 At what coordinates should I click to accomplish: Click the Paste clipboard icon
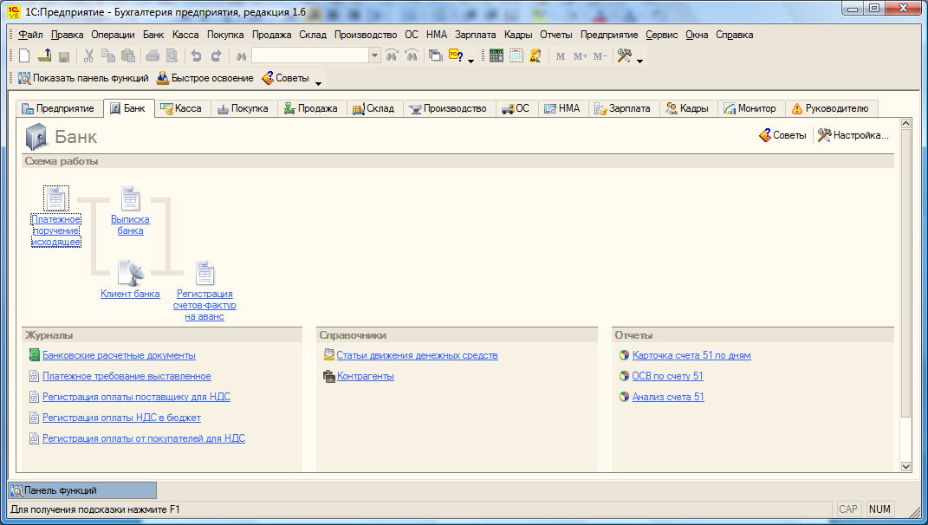pos(128,55)
